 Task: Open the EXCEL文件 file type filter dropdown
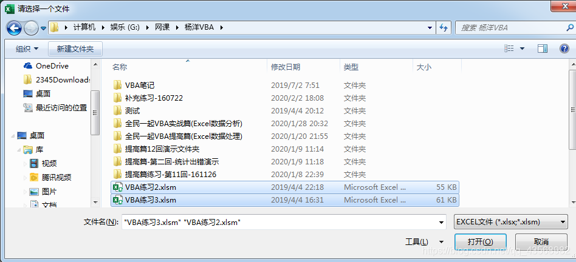511,222
